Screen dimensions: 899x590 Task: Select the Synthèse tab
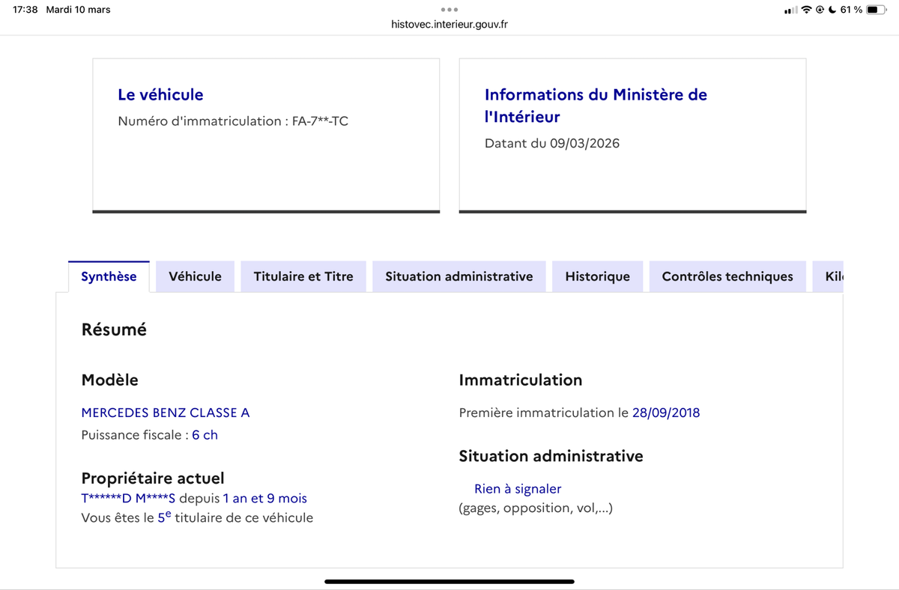point(108,276)
